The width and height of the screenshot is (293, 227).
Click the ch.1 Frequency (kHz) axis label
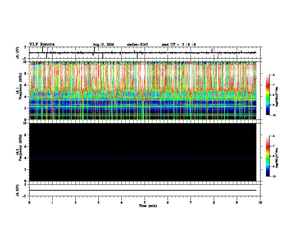[19, 91]
